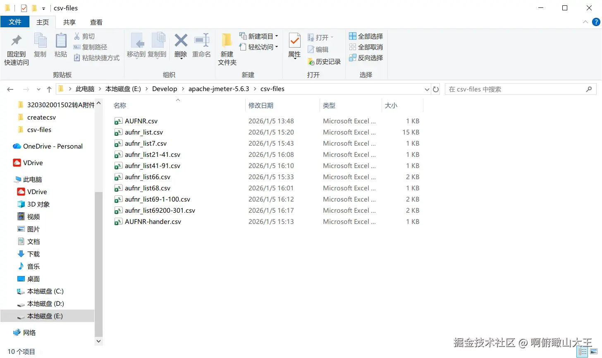Viewport: 602px width, 358px height.
Task: Switch to the Share (共享) tab
Action: (x=69, y=22)
